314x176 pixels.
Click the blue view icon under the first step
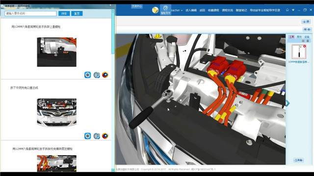(87, 75)
